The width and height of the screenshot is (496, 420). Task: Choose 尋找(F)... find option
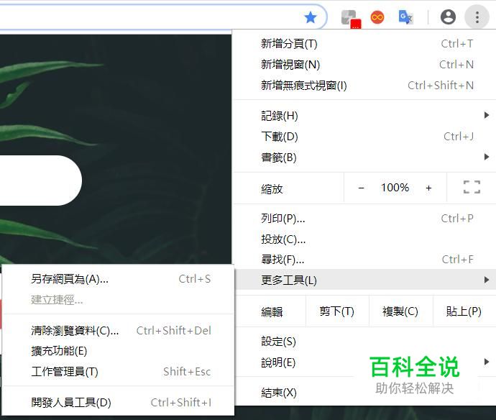click(365, 260)
